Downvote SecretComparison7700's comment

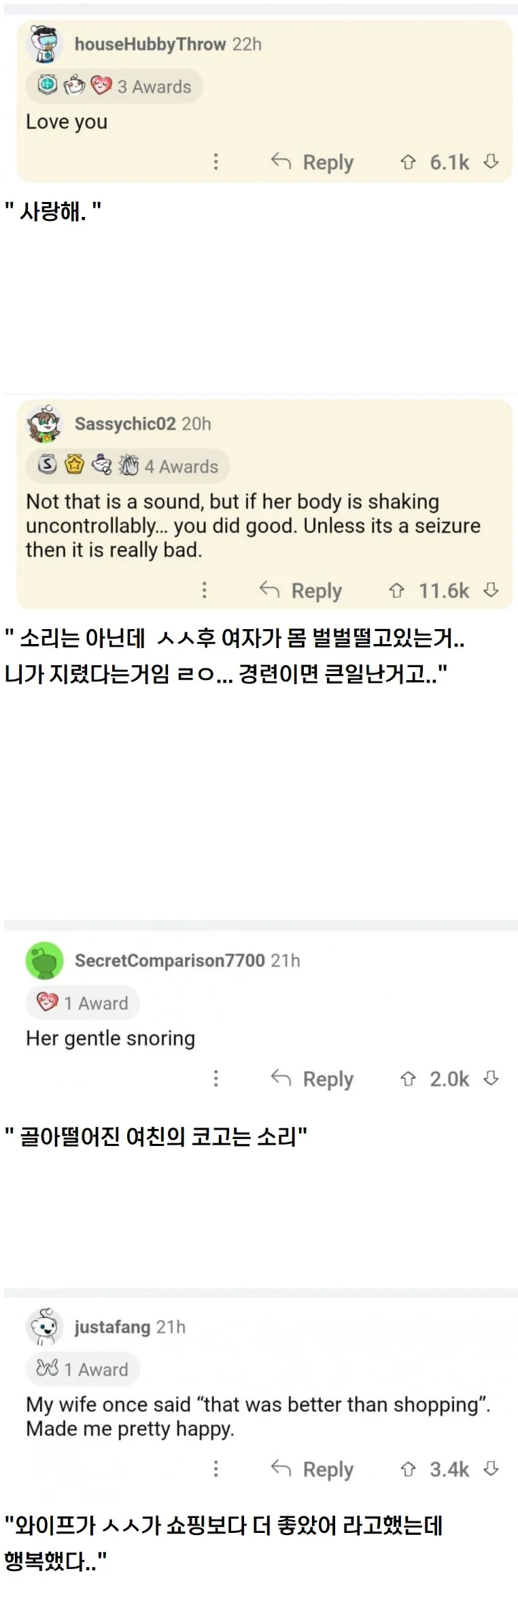pyautogui.click(x=491, y=1078)
